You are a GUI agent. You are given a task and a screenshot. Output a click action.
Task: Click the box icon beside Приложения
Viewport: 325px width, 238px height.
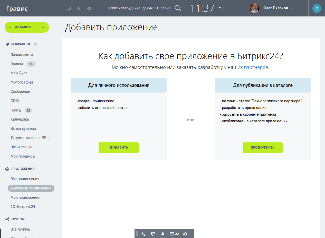tap(7, 169)
